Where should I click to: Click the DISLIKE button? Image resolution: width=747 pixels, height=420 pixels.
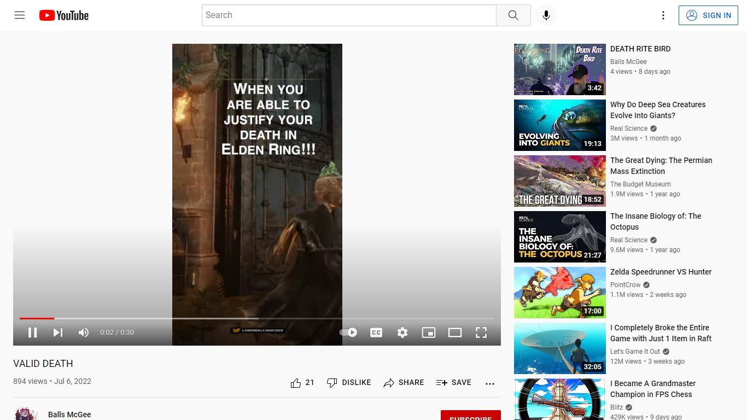tap(349, 383)
